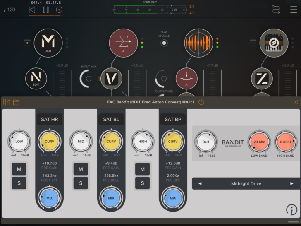The width and height of the screenshot is (301, 226).
Task: Click the 01:27.8 time display
Action: pyautogui.click(x=53, y=2)
